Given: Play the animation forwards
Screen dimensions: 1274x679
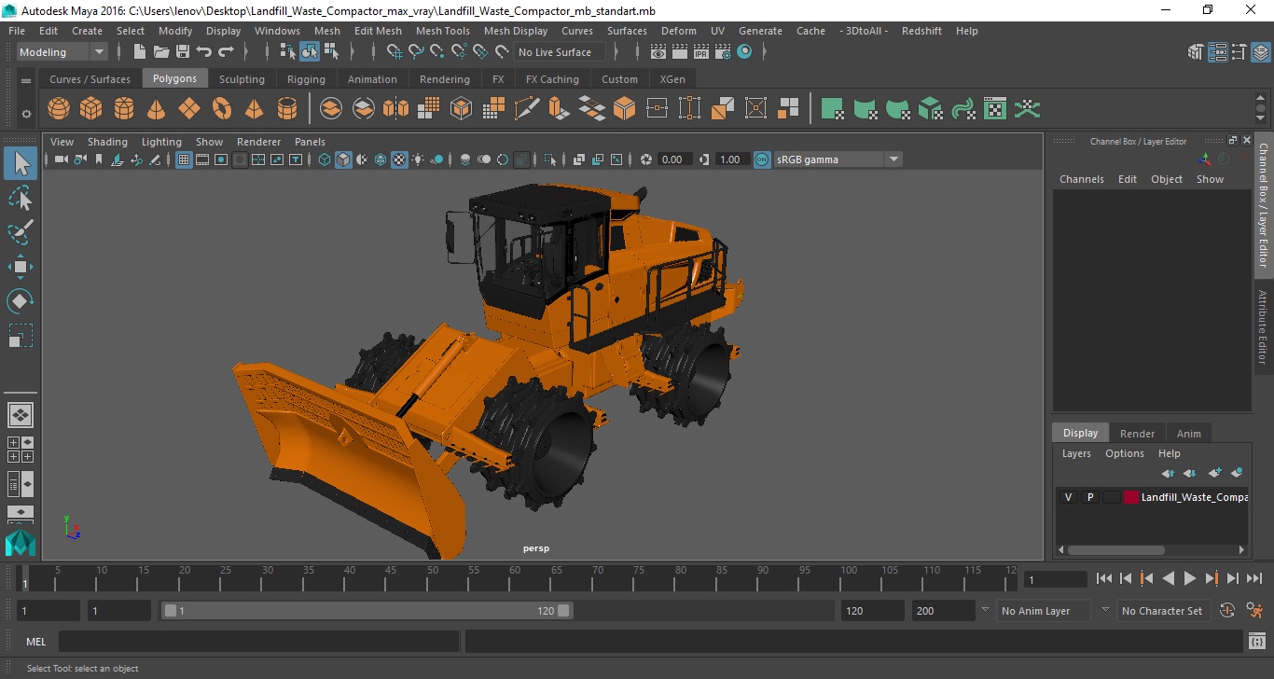Looking at the screenshot, I should point(1190,578).
